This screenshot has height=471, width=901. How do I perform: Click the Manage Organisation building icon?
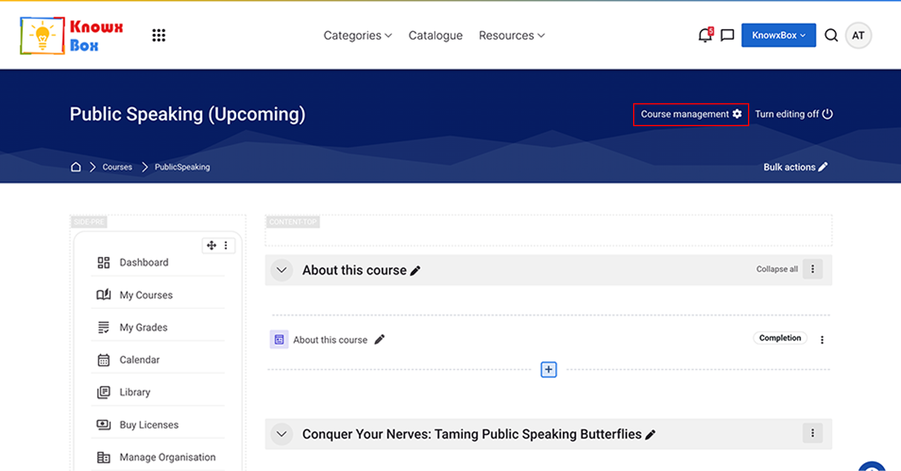pos(103,457)
